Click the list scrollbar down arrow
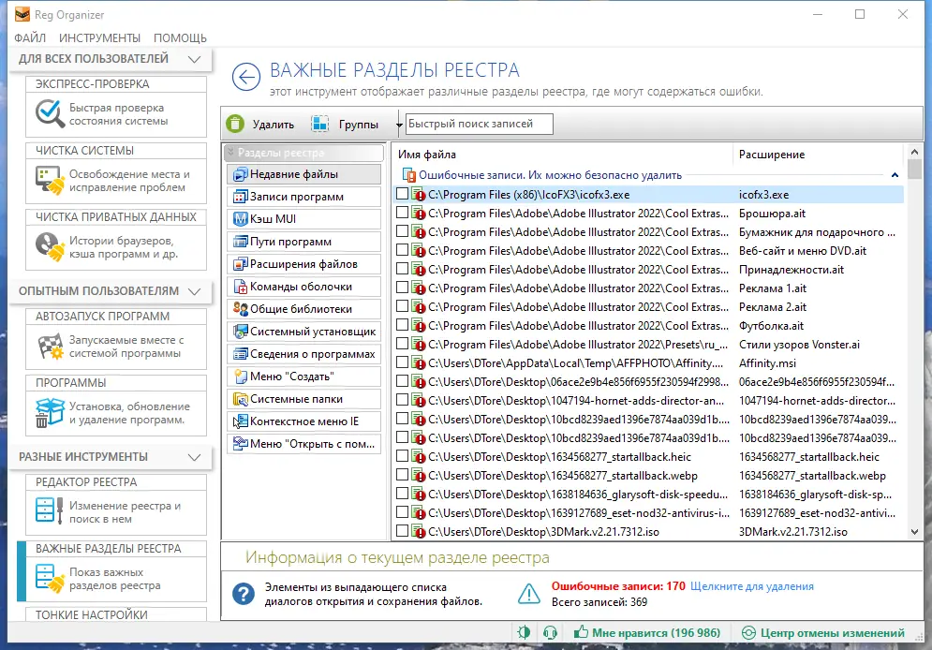 915,532
